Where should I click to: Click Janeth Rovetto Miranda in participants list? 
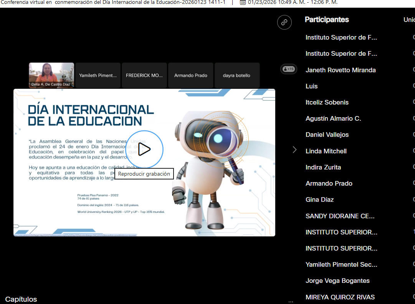click(x=341, y=70)
